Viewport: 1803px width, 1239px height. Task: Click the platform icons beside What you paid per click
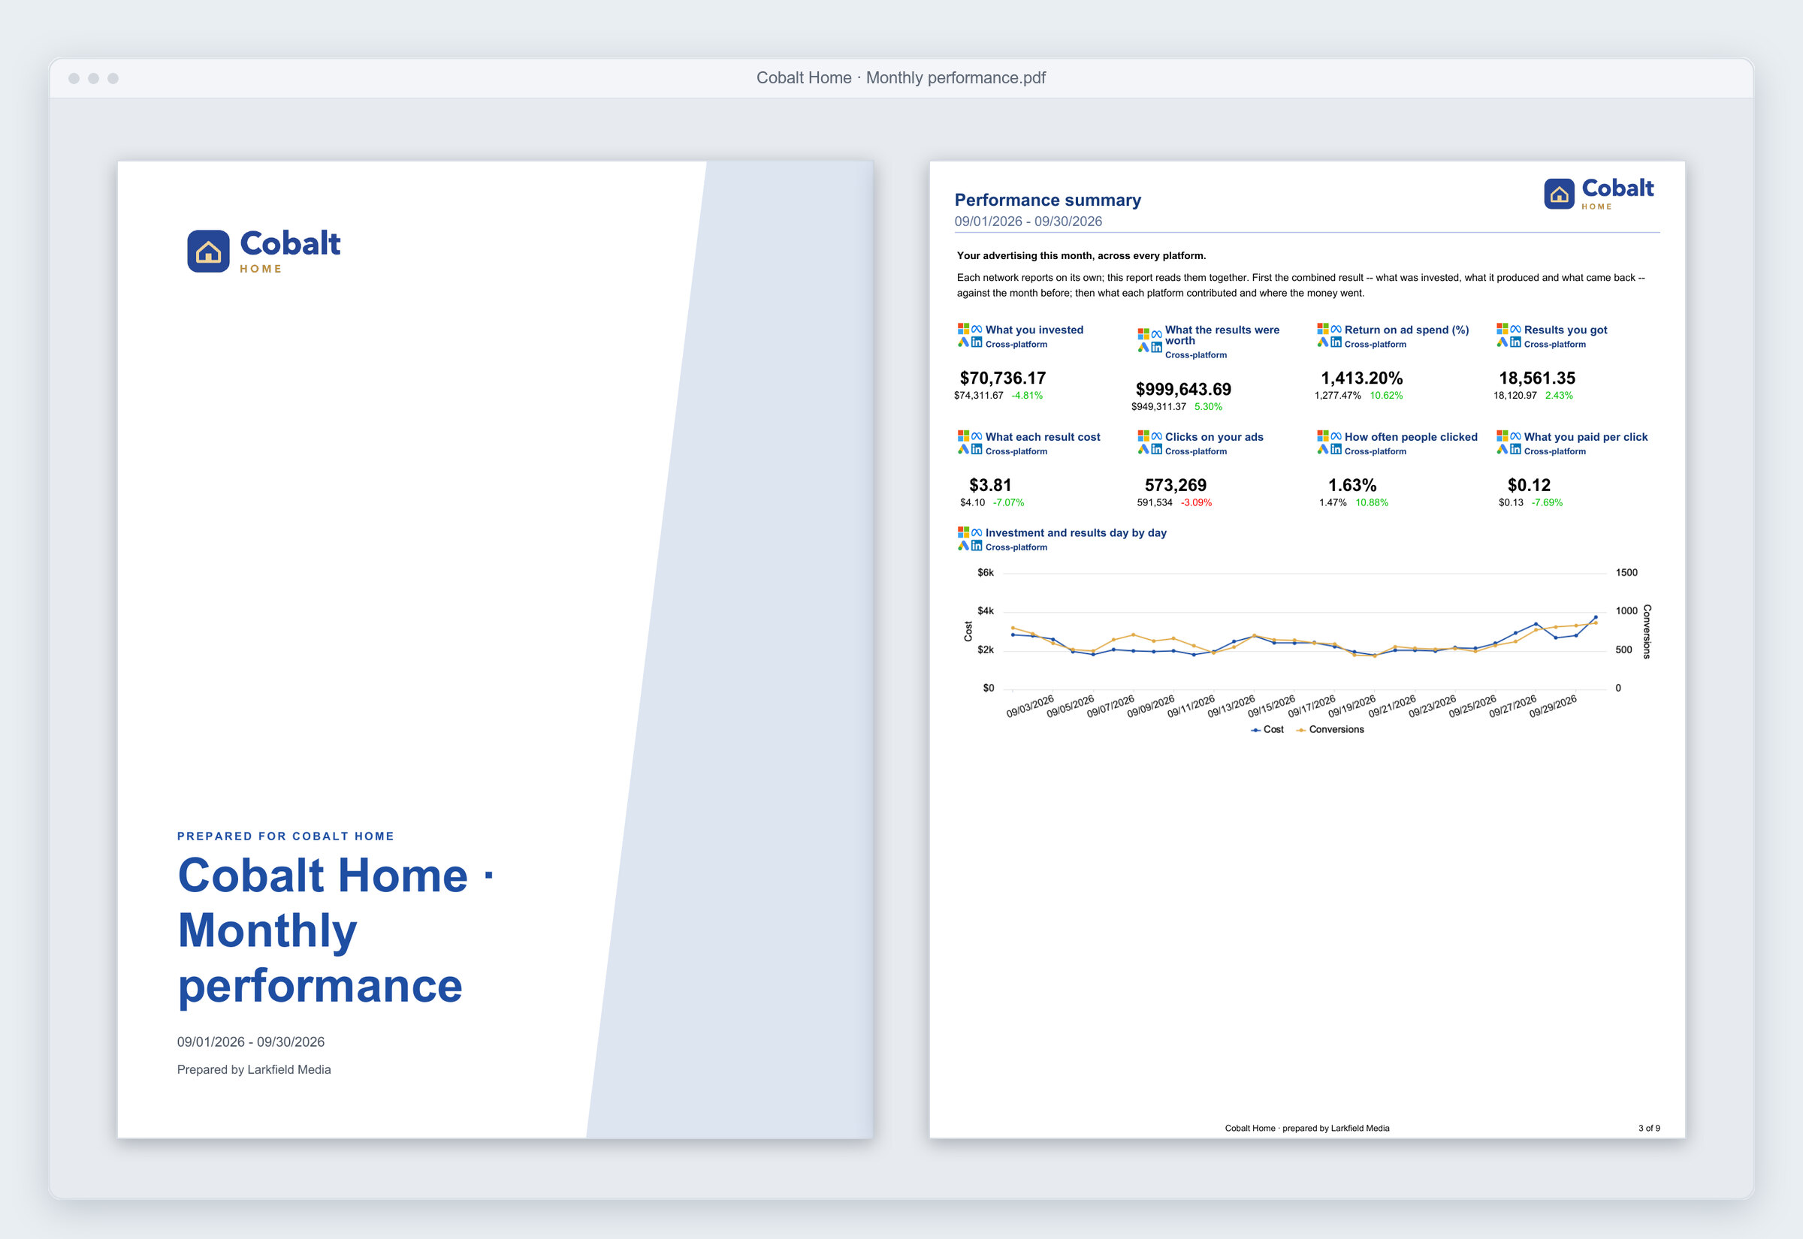[1509, 442]
